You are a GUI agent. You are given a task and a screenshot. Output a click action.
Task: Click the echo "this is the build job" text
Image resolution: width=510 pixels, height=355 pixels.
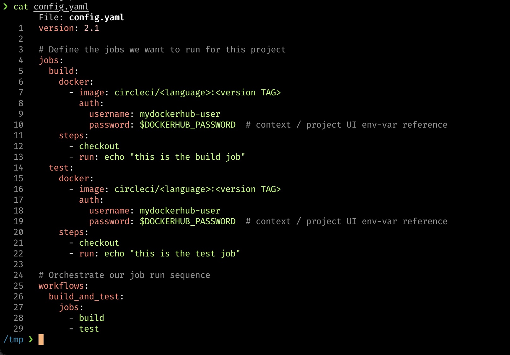tap(175, 157)
